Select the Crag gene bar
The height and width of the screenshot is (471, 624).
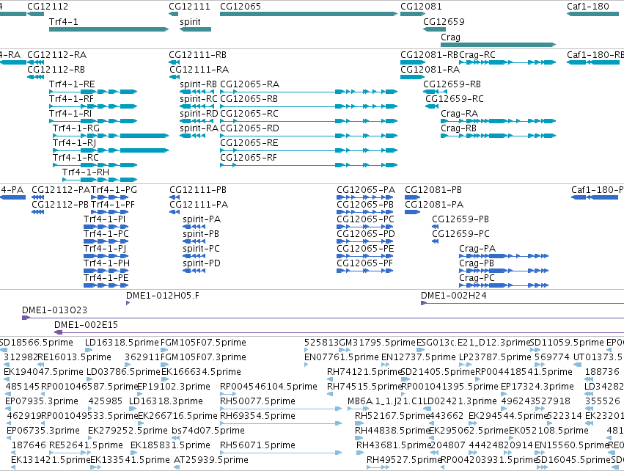(x=498, y=45)
